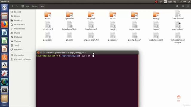Viewport: 191px width, 107px height.
Task: Select the my.cnf file
Action: pos(156,26)
